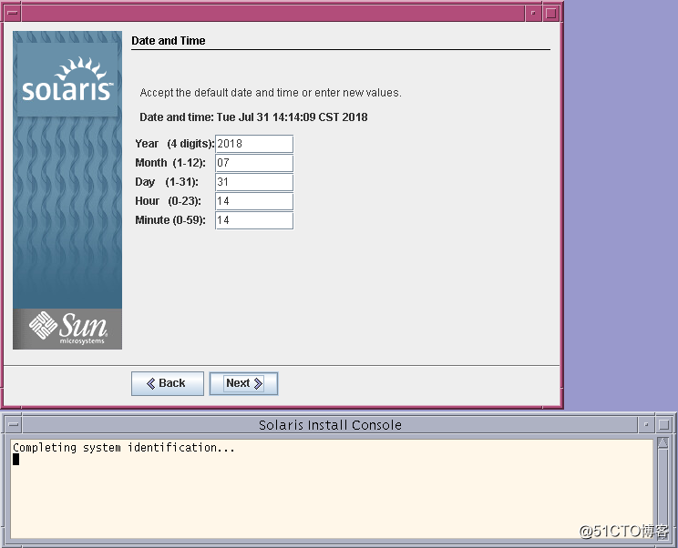Click the Sun Microsystems logo

pos(67,329)
